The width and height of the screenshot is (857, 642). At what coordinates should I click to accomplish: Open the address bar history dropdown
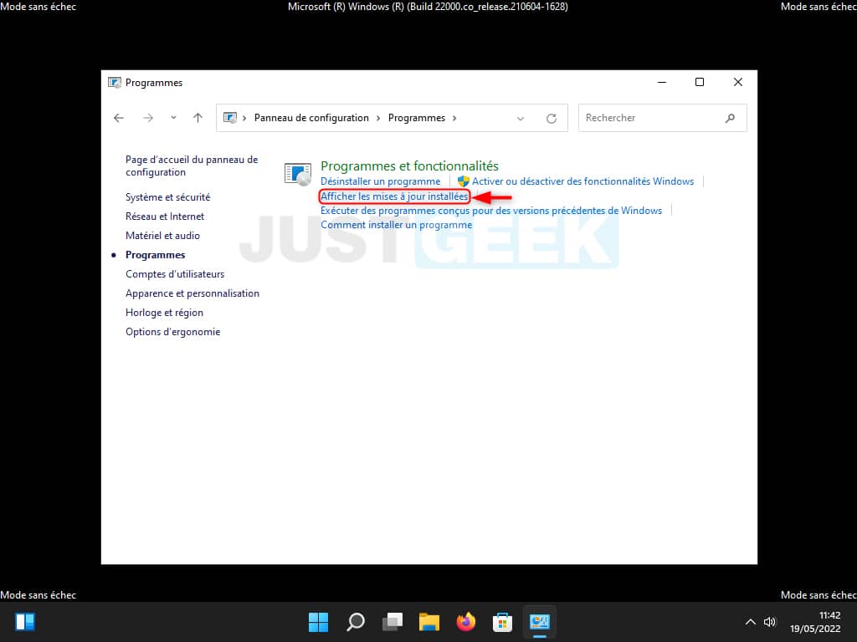click(x=521, y=119)
